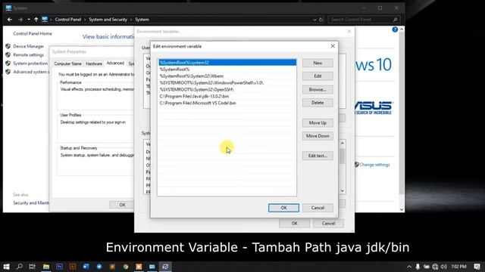Select the %SystemRoot% path entry
The image size is (485, 272).
(227, 70)
